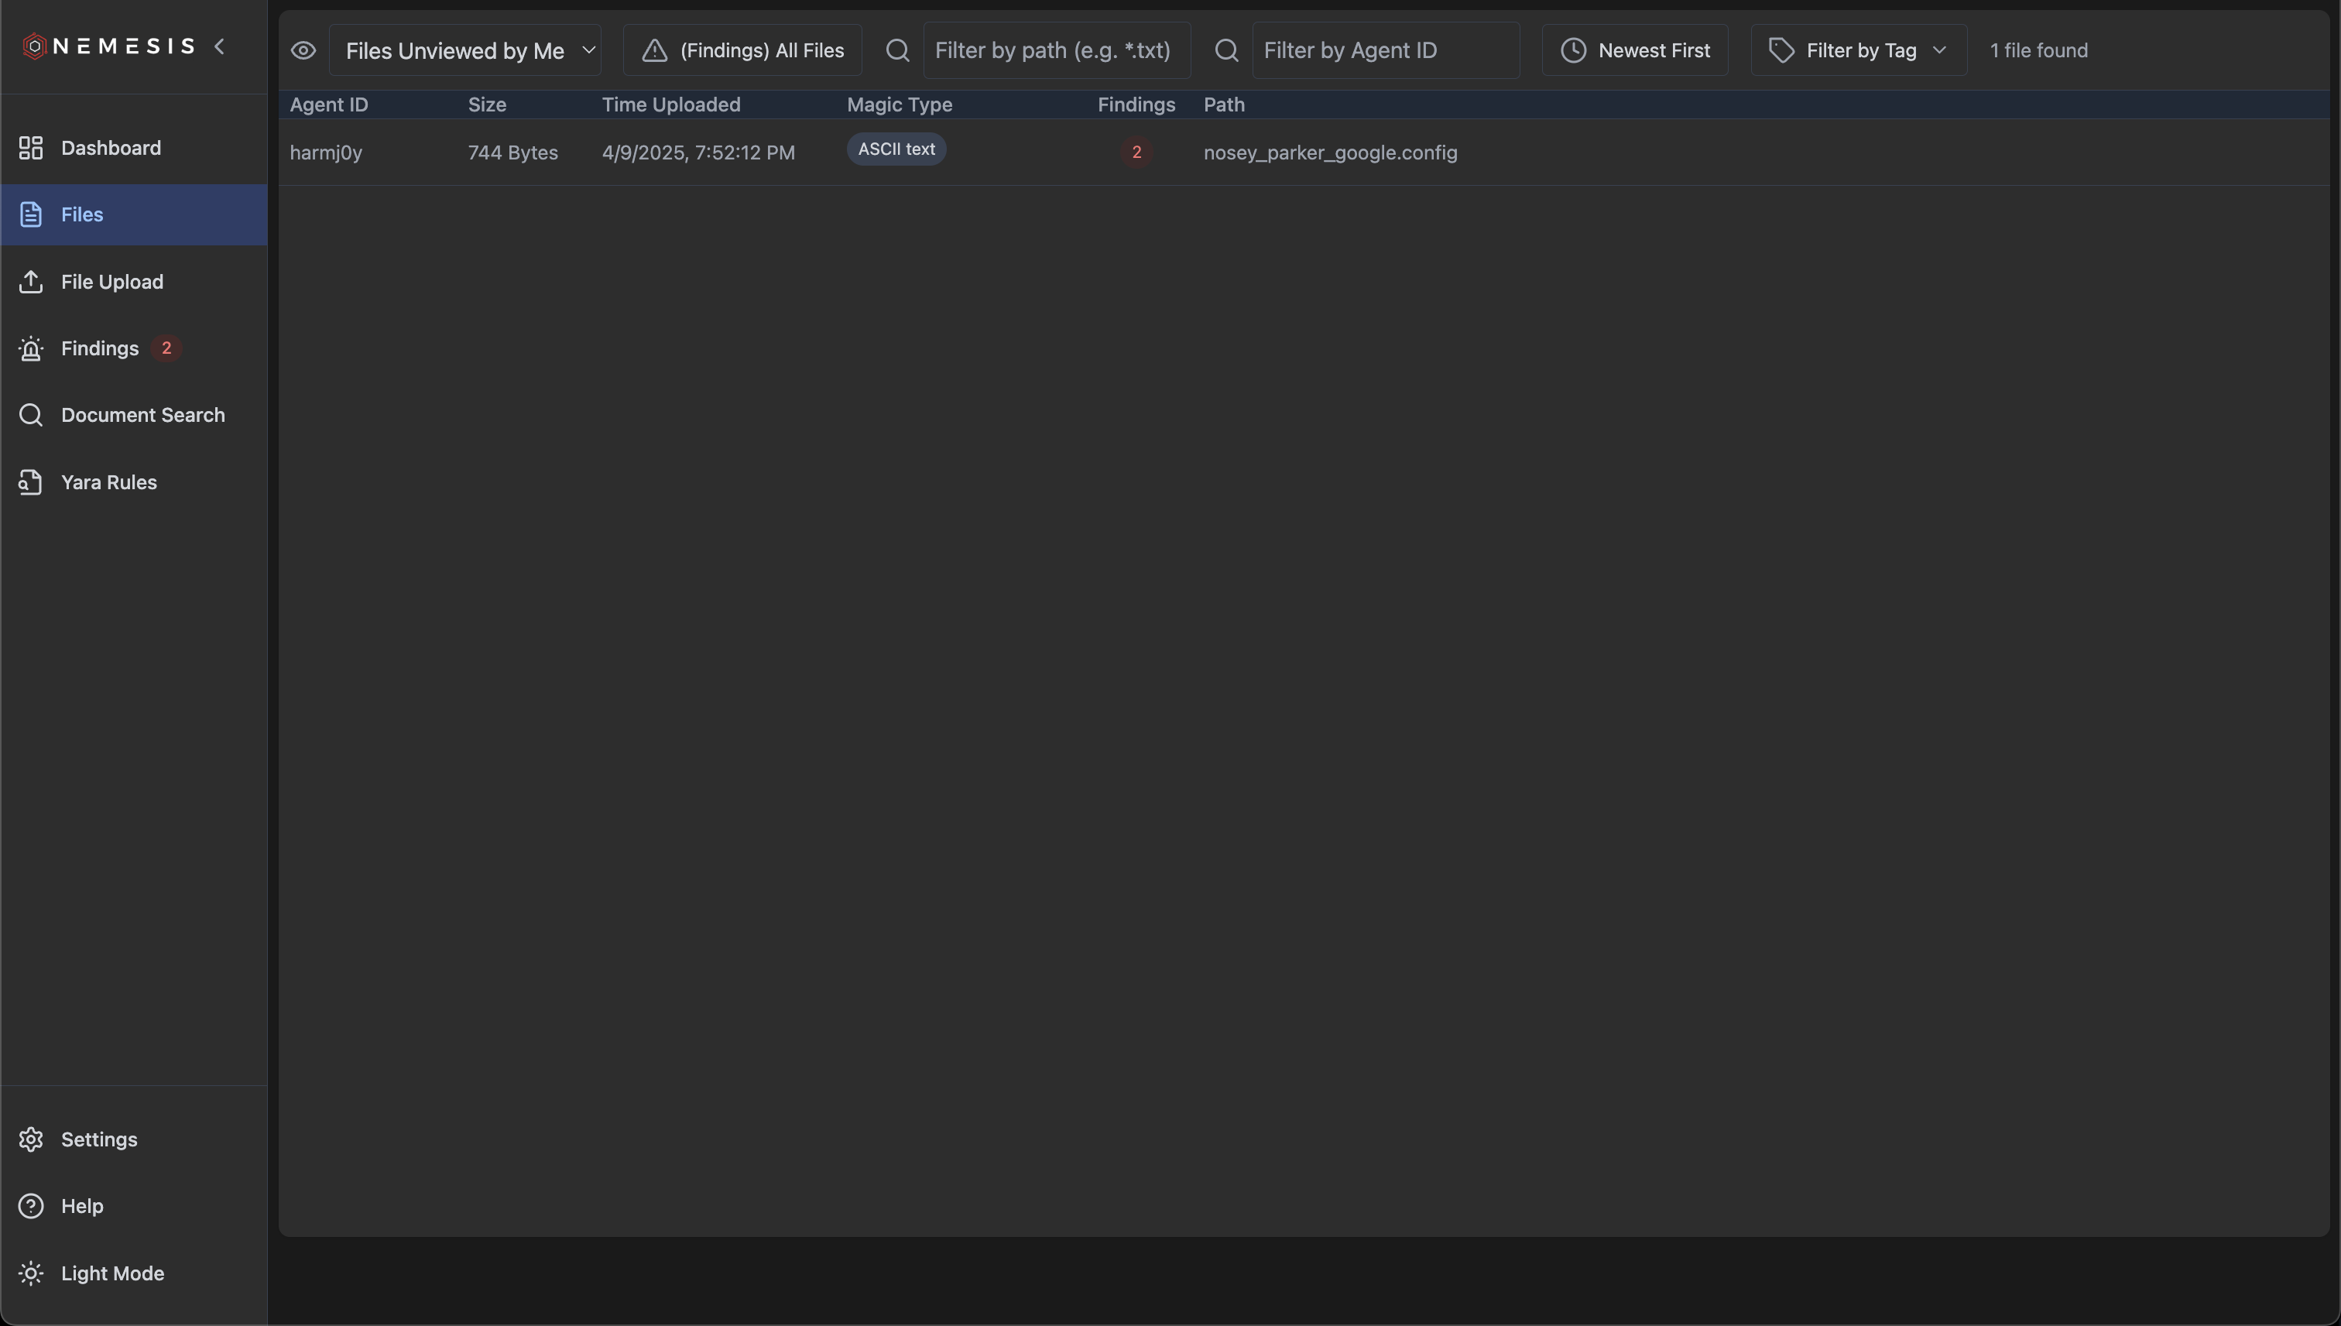Click the File Upload icon
The height and width of the screenshot is (1326, 2341).
31,282
